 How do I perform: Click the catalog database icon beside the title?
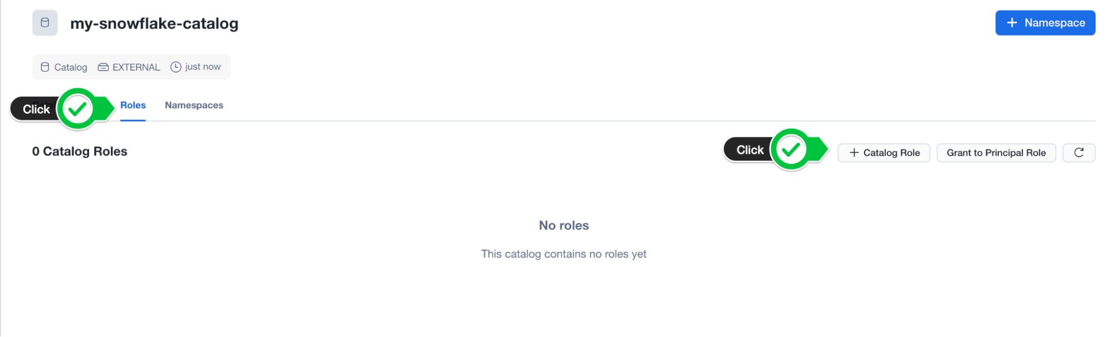click(x=45, y=23)
